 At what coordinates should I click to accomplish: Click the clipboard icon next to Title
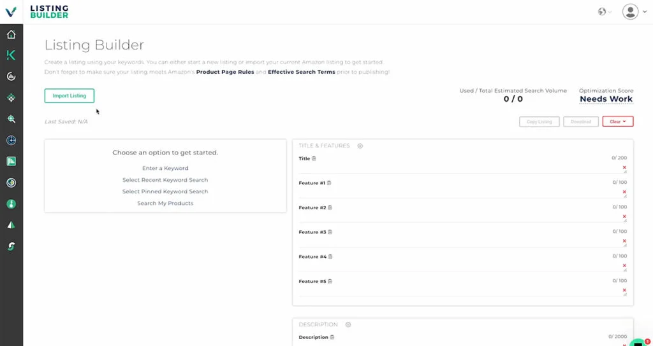314,158
